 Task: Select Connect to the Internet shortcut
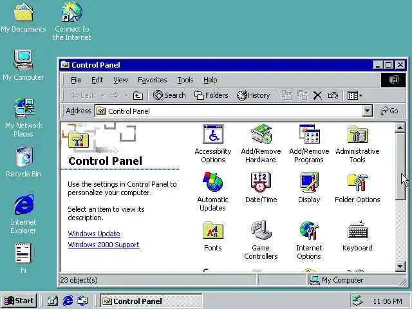click(x=71, y=21)
